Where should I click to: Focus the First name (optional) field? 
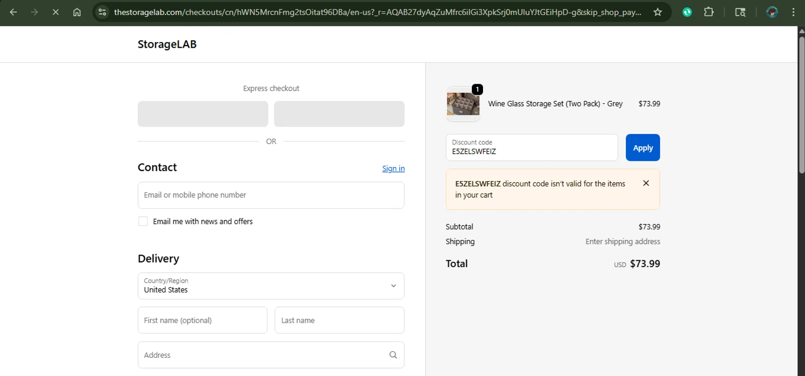point(202,320)
